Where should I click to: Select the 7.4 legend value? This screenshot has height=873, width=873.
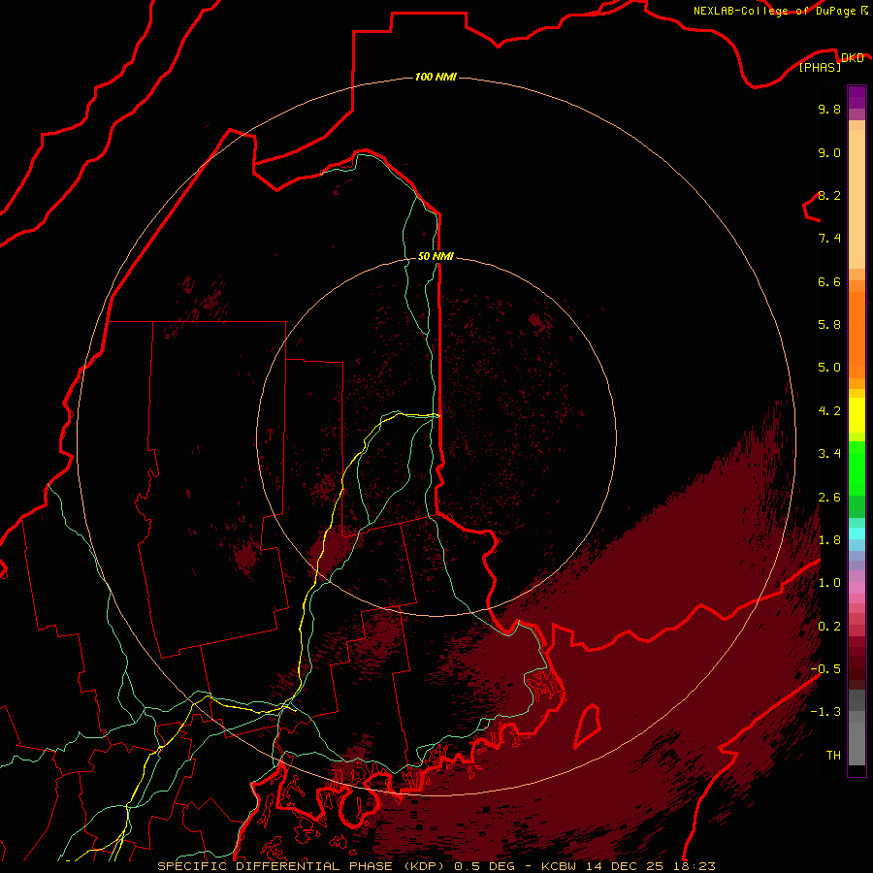click(x=829, y=239)
